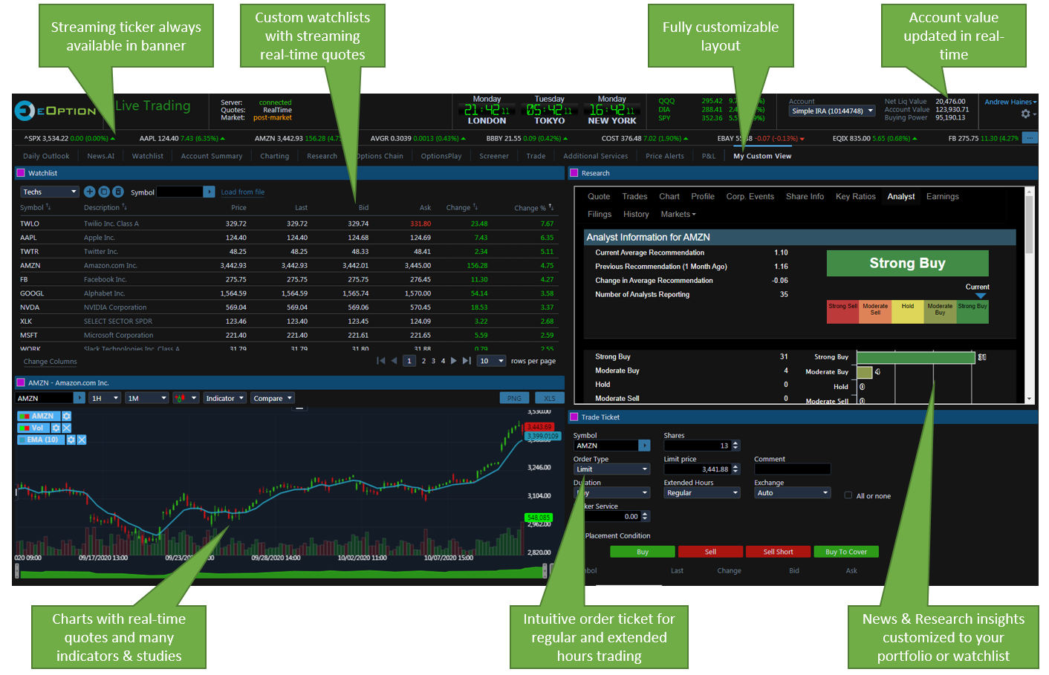
Task: Export the chart as PNG
Action: click(514, 398)
